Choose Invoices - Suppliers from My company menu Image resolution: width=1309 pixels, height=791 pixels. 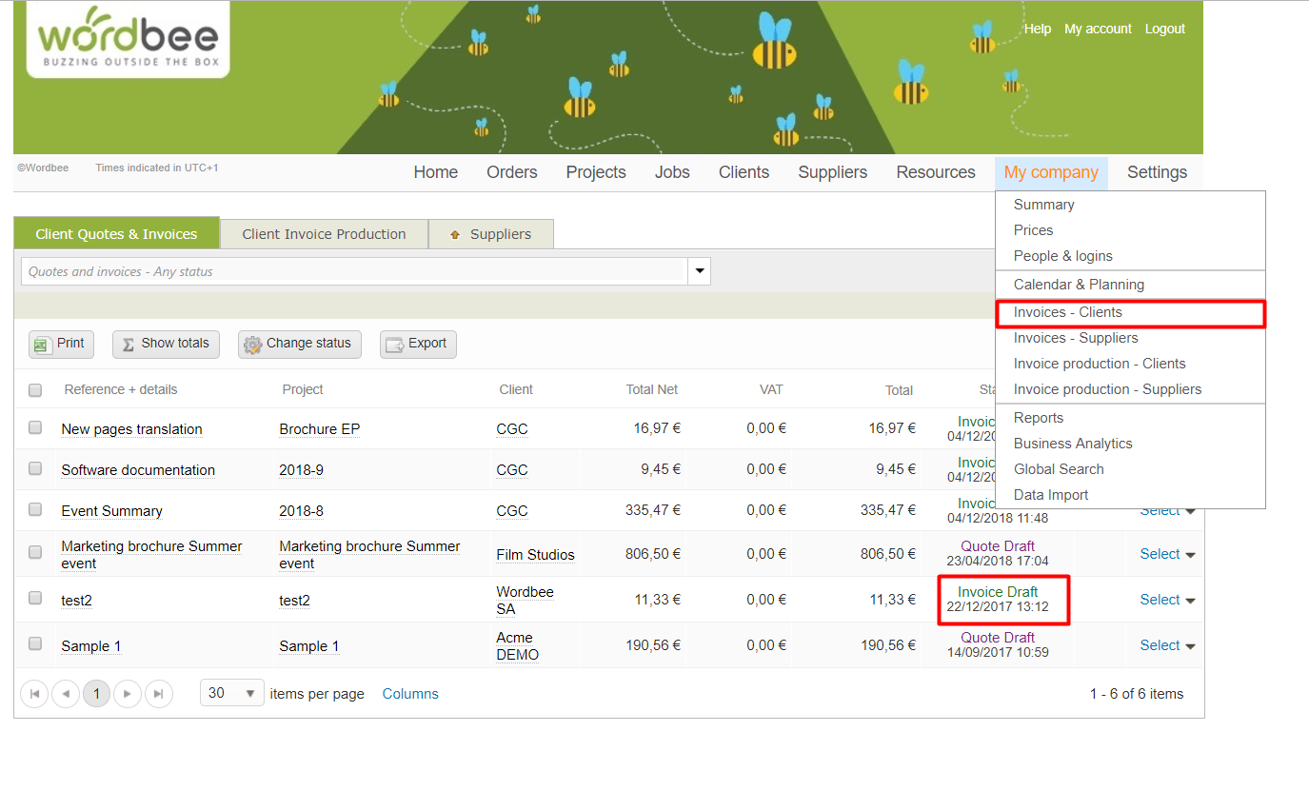coord(1076,338)
